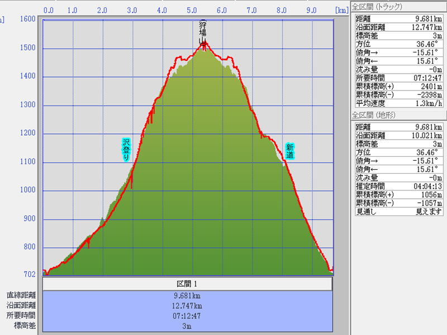Select the 狩場山 summit marker at the peak
The image size is (447, 335).
203,32
